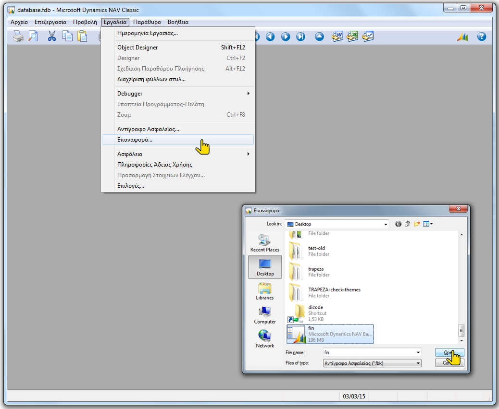Click the Dynamics NAV logo icon in toolbar
Image resolution: width=499 pixels, height=409 pixels.
tap(463, 36)
